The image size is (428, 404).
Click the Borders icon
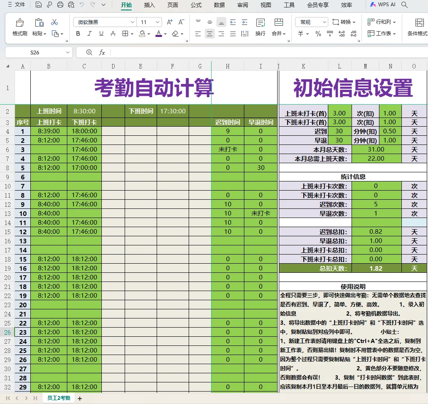125,34
